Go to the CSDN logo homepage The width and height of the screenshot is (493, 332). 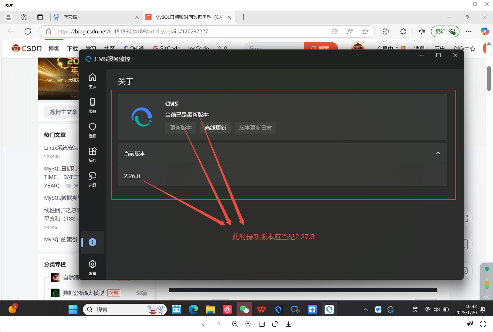(x=26, y=48)
